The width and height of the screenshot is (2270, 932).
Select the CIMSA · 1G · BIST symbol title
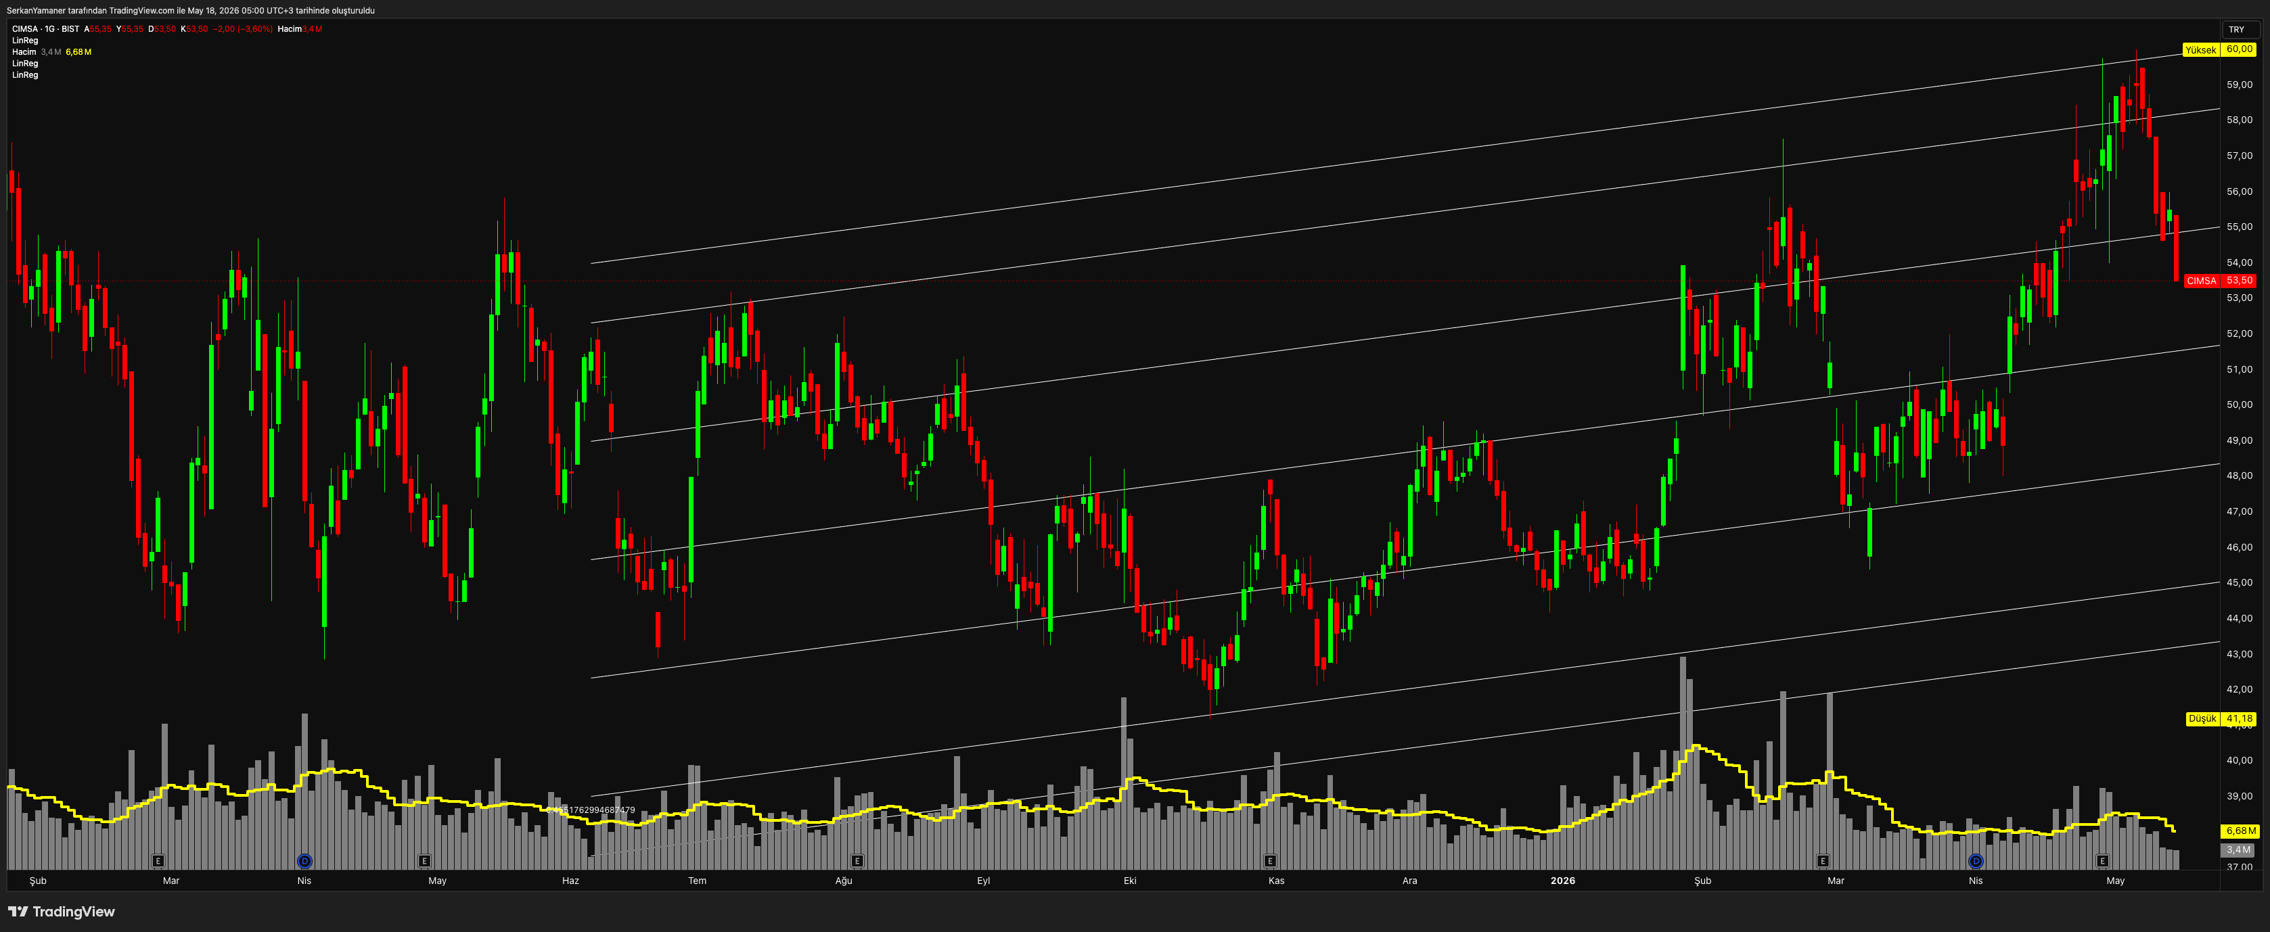click(x=46, y=29)
